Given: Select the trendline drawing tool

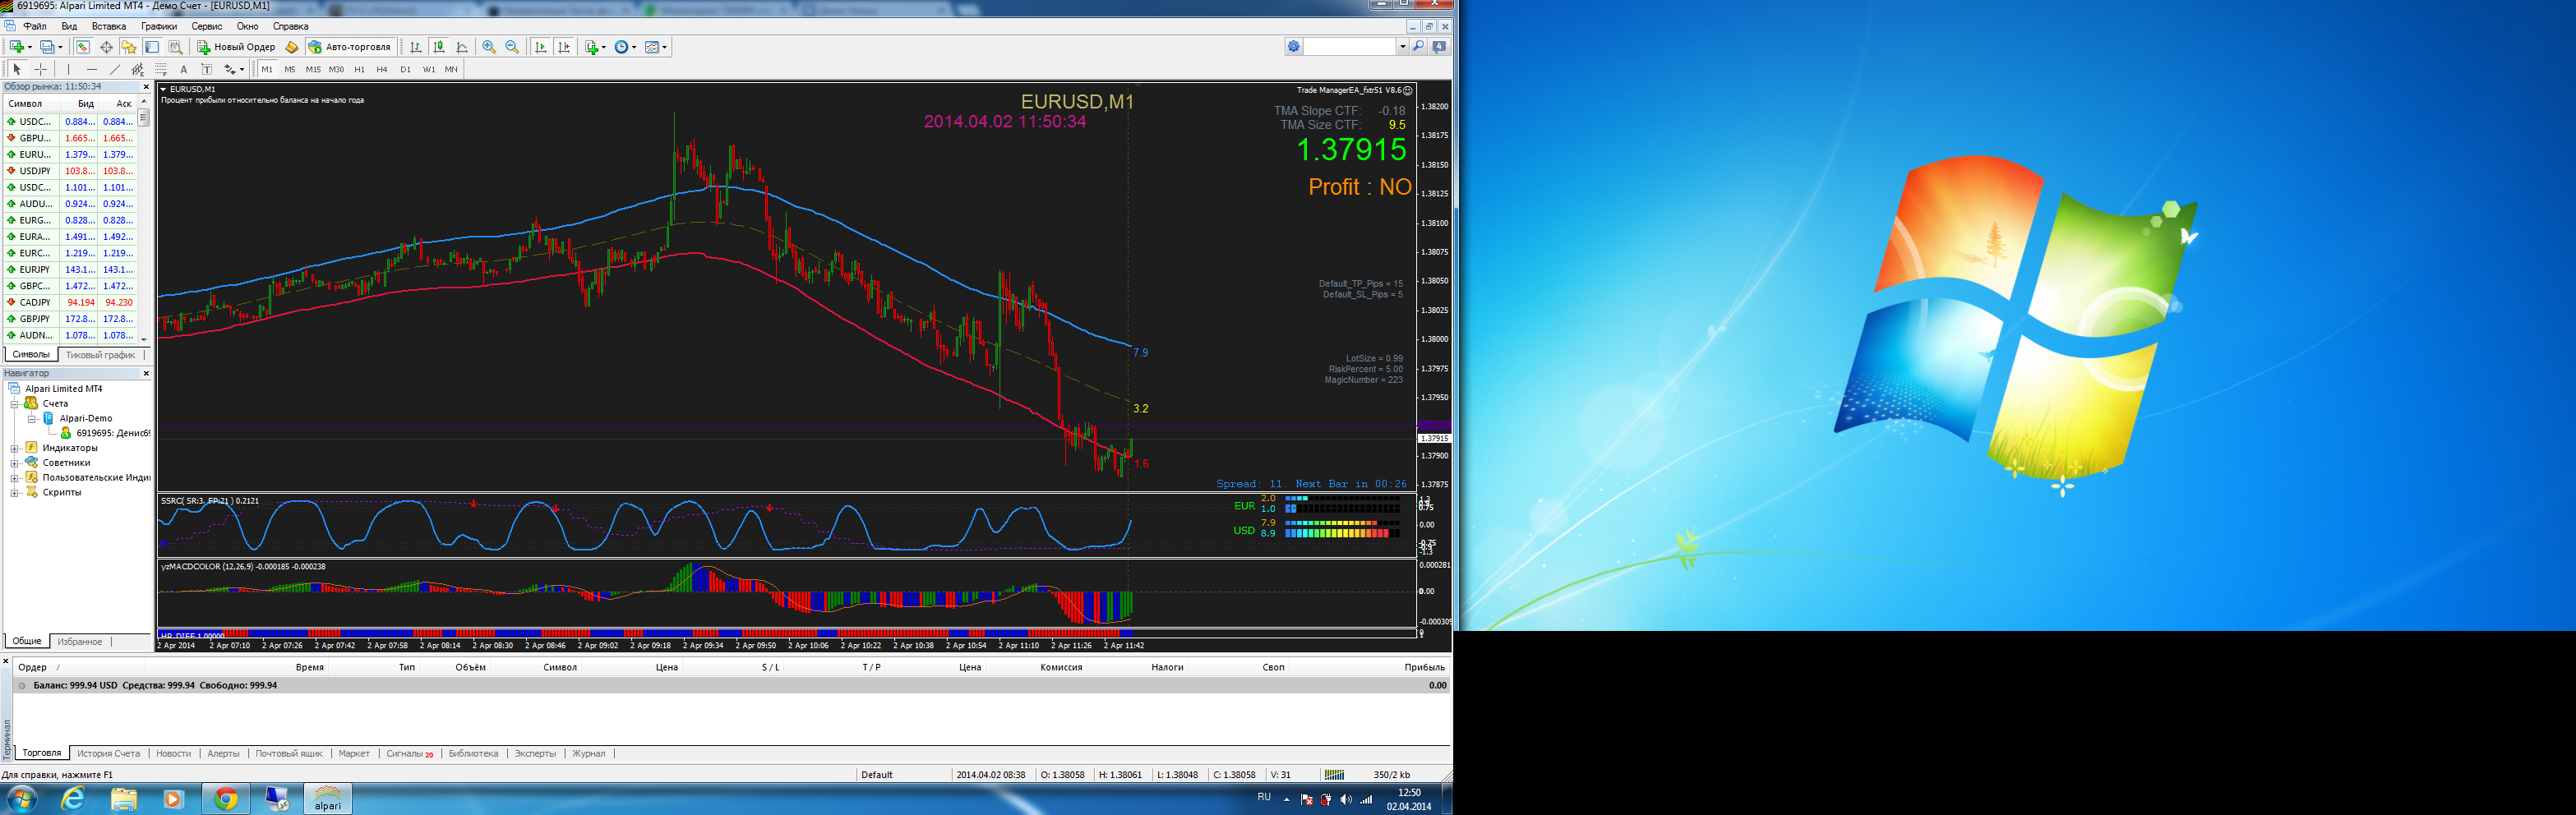Looking at the screenshot, I should click(115, 69).
